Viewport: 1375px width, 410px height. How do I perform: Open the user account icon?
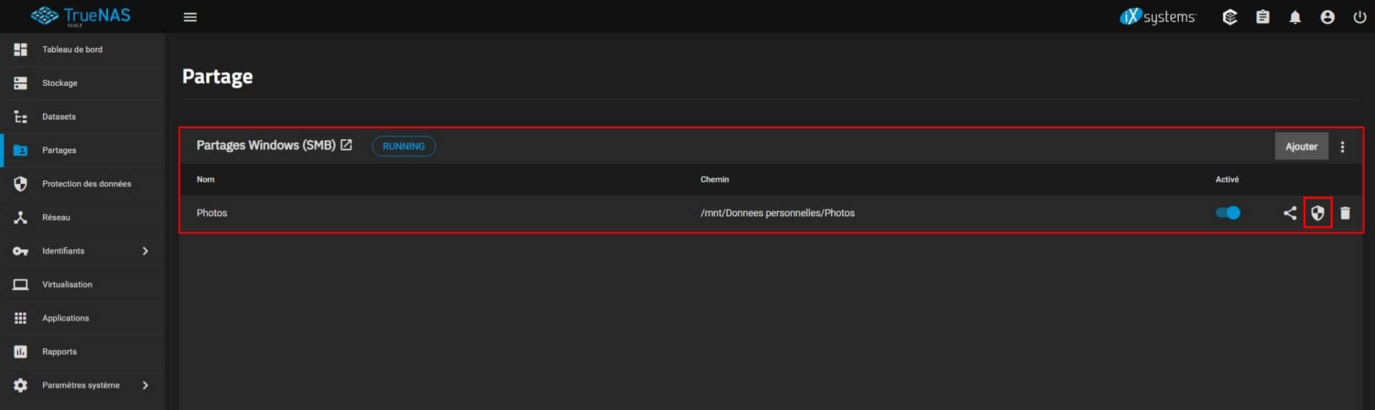[x=1327, y=17]
